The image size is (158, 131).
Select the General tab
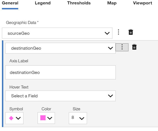pyautogui.click(x=10, y=3)
